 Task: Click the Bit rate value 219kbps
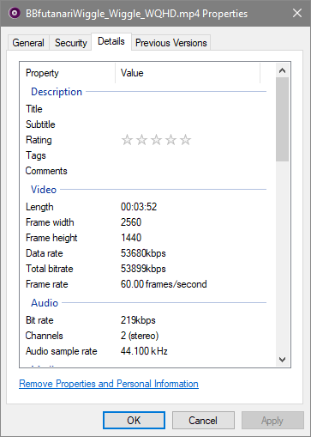point(138,320)
